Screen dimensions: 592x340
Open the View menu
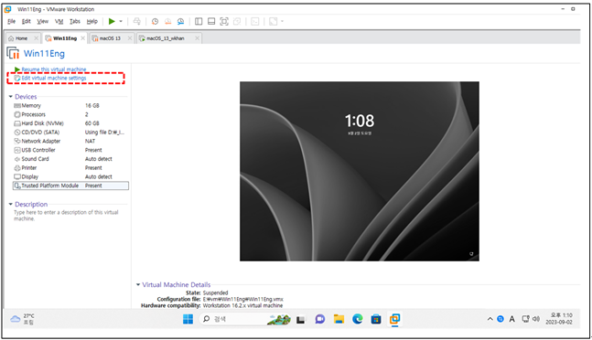[x=43, y=22]
